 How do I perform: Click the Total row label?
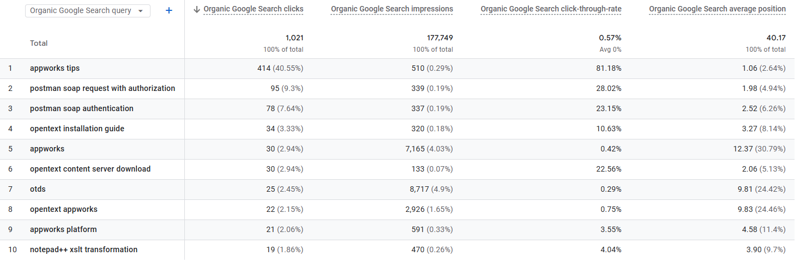click(x=39, y=43)
